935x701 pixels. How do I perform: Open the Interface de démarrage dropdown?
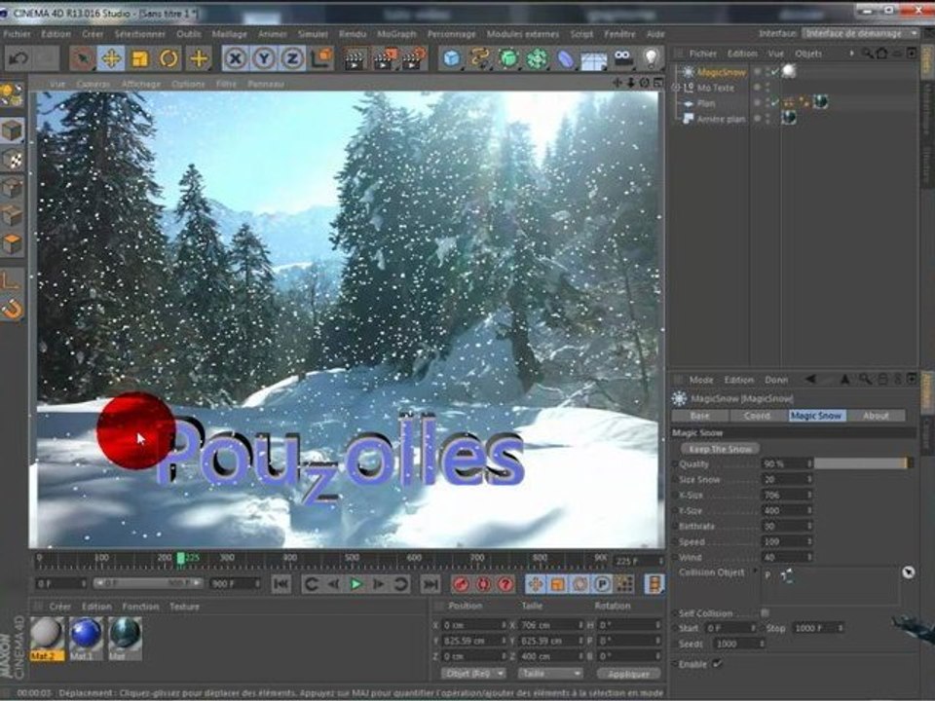pyautogui.click(x=860, y=33)
